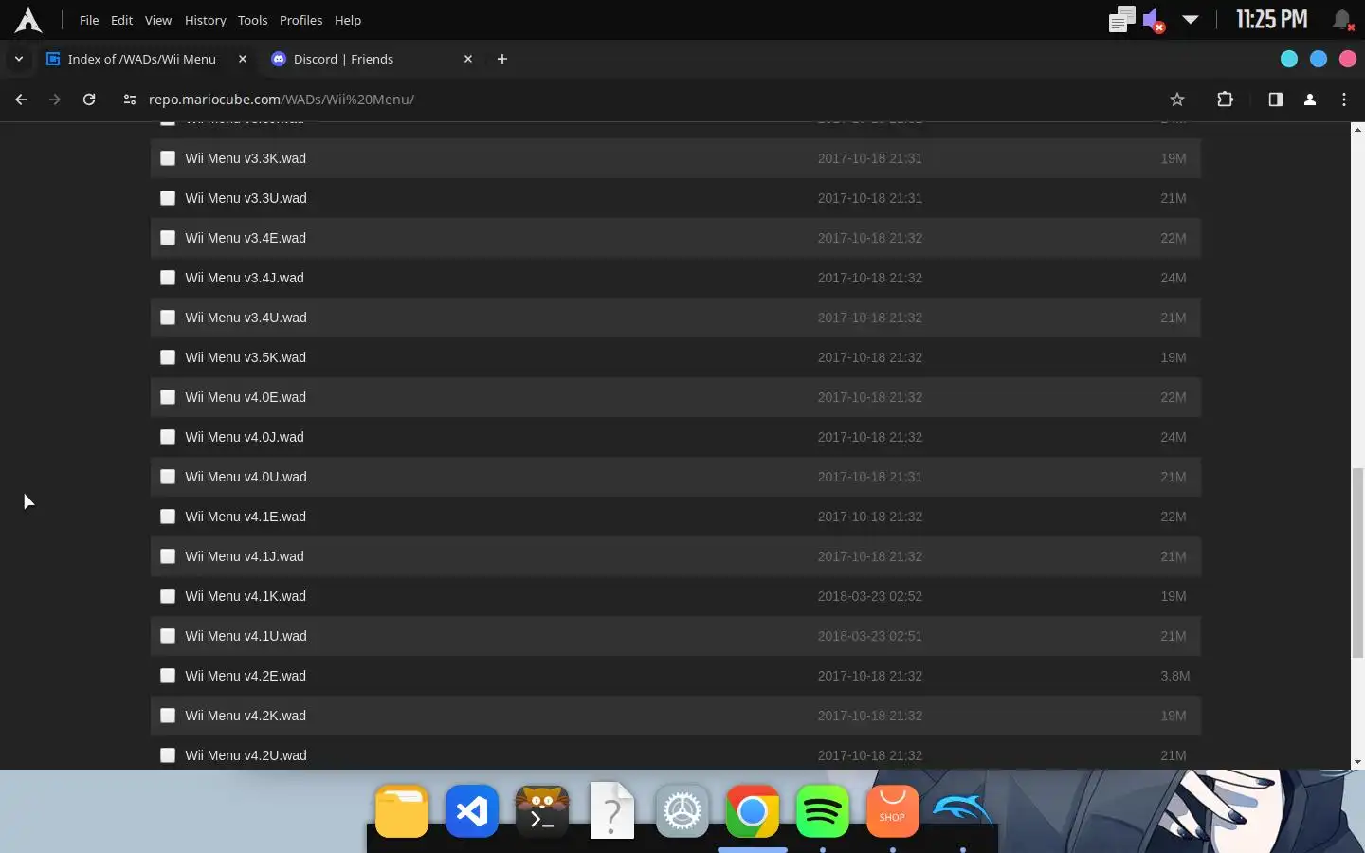The width and height of the screenshot is (1365, 853).
Task: Launch Spotify from the dock
Action: [x=823, y=811]
